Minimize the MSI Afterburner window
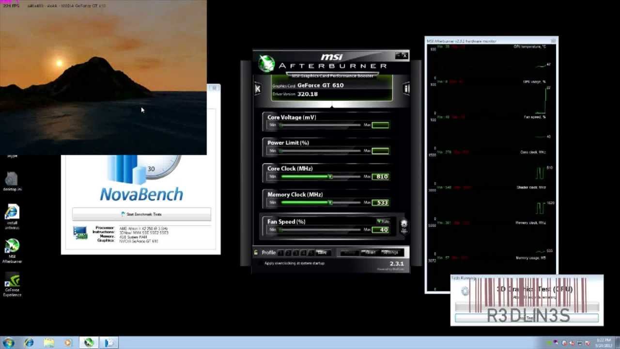Screen dimensions: 620x349 pos(399,56)
